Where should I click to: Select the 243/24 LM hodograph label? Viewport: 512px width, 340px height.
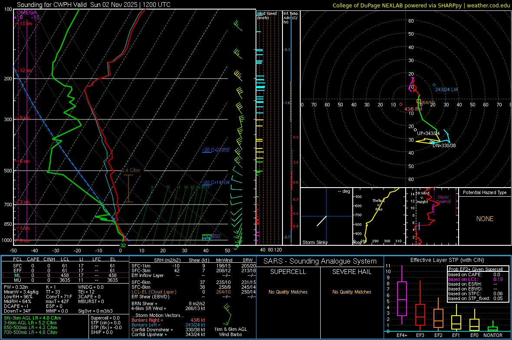(x=446, y=89)
